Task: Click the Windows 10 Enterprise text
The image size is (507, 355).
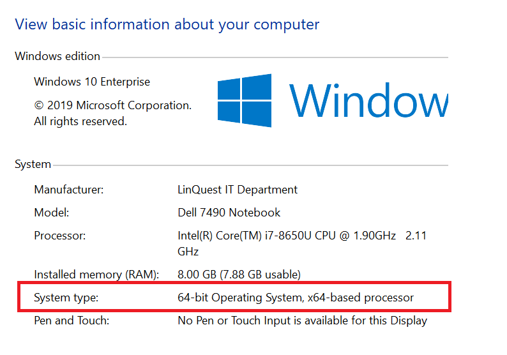Action: click(92, 82)
